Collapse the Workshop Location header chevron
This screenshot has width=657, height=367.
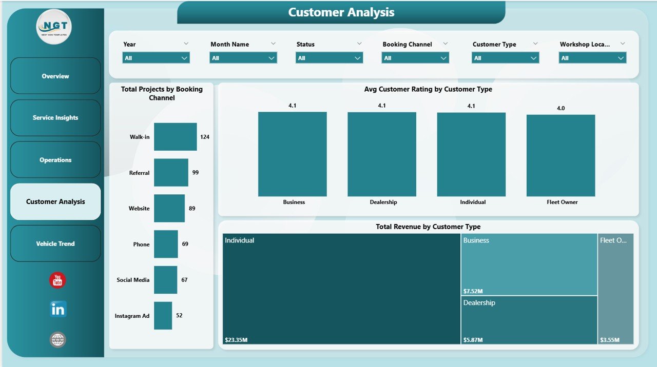tap(623, 44)
